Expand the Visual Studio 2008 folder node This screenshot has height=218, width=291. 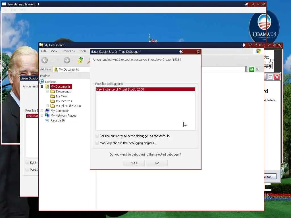47,106
